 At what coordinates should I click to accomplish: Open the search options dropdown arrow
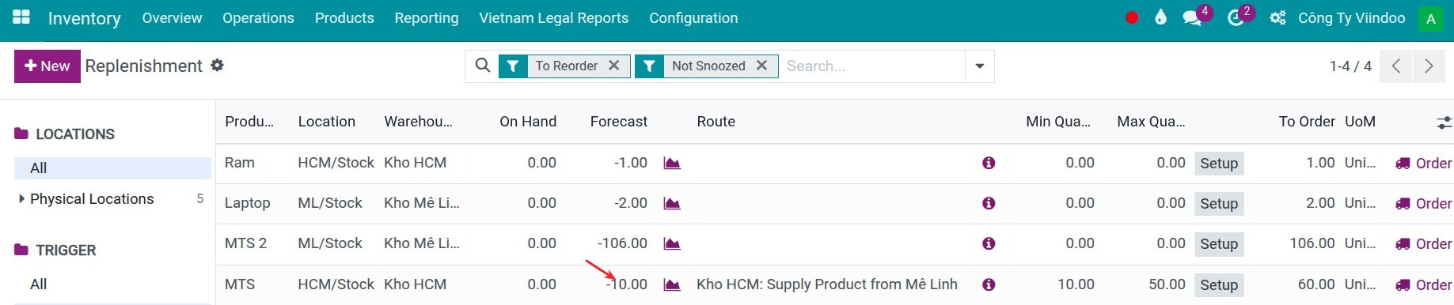[x=979, y=66]
